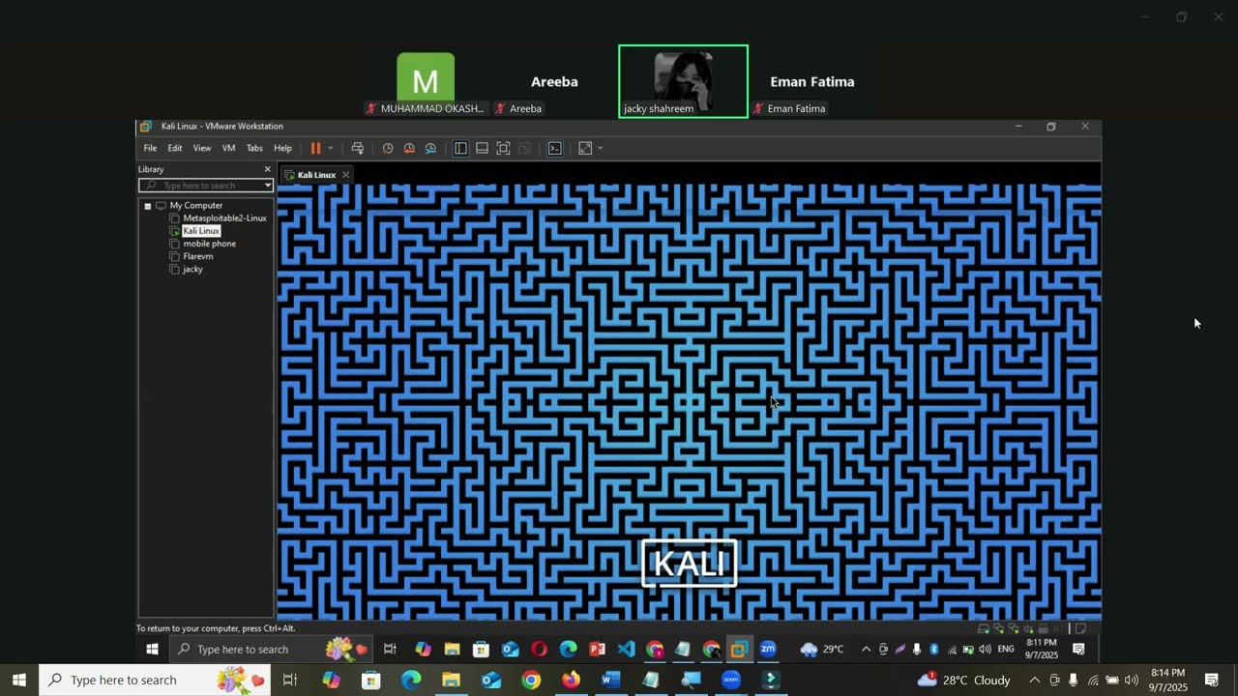Select Kali Linux in the library tree
The height and width of the screenshot is (696, 1238).
tap(201, 231)
